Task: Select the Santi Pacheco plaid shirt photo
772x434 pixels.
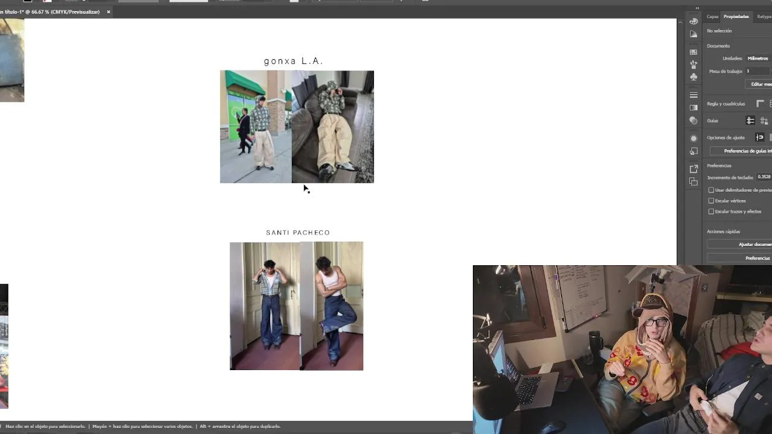Action: click(x=265, y=306)
